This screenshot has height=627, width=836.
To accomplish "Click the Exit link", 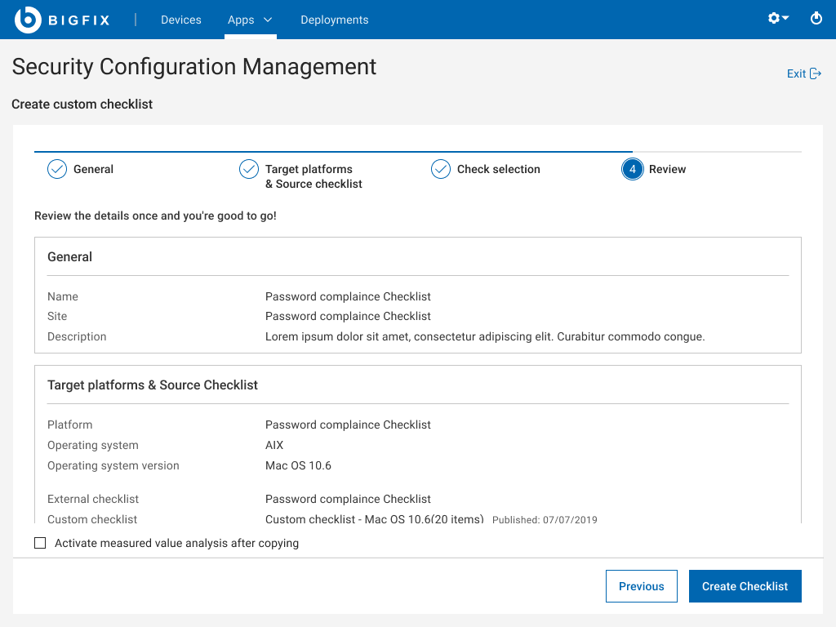I will pos(804,73).
